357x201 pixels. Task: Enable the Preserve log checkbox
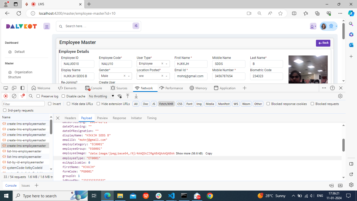tap(38, 96)
